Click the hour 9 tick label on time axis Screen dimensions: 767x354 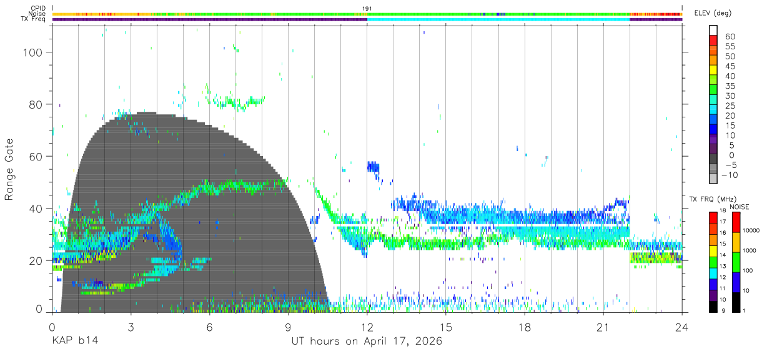click(289, 327)
